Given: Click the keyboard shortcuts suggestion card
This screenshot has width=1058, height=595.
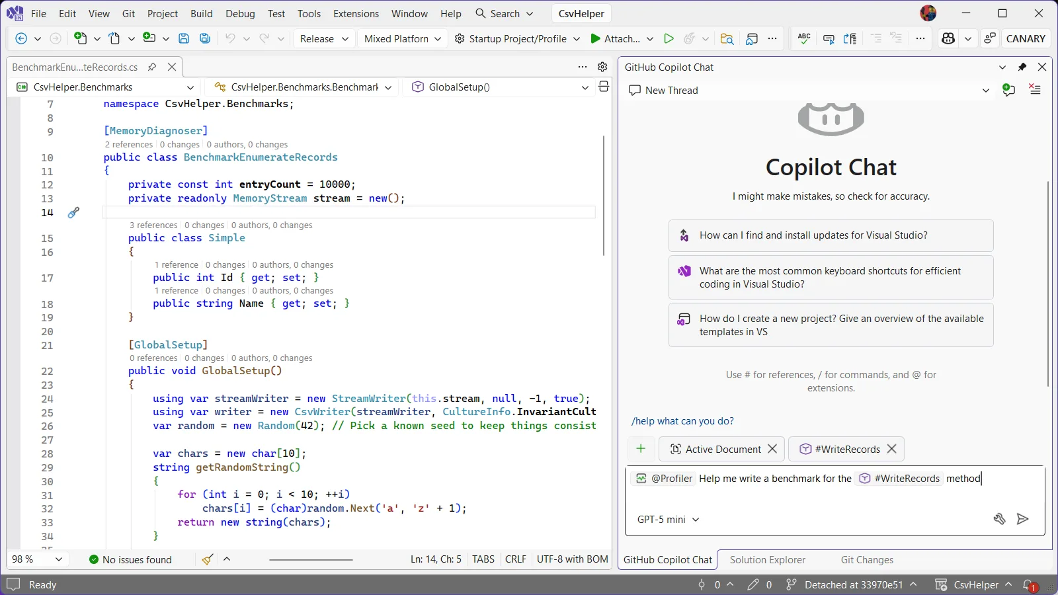Looking at the screenshot, I should (x=830, y=278).
